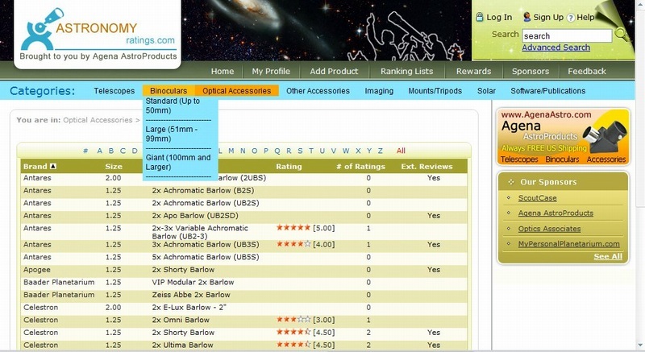The width and height of the screenshot is (645, 352).
Task: Open Agena AstroProducts sponsor link
Action: [556, 213]
